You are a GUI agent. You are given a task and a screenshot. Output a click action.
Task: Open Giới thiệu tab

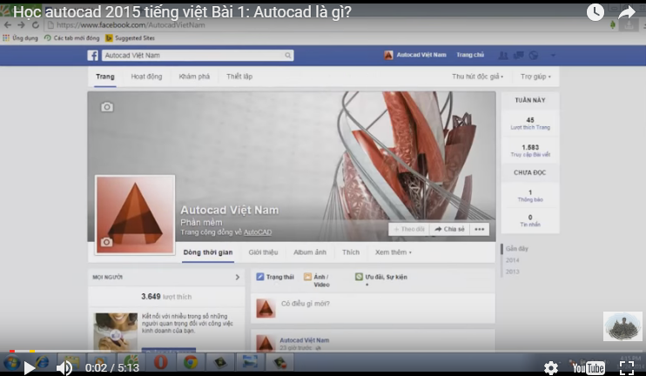tap(263, 252)
